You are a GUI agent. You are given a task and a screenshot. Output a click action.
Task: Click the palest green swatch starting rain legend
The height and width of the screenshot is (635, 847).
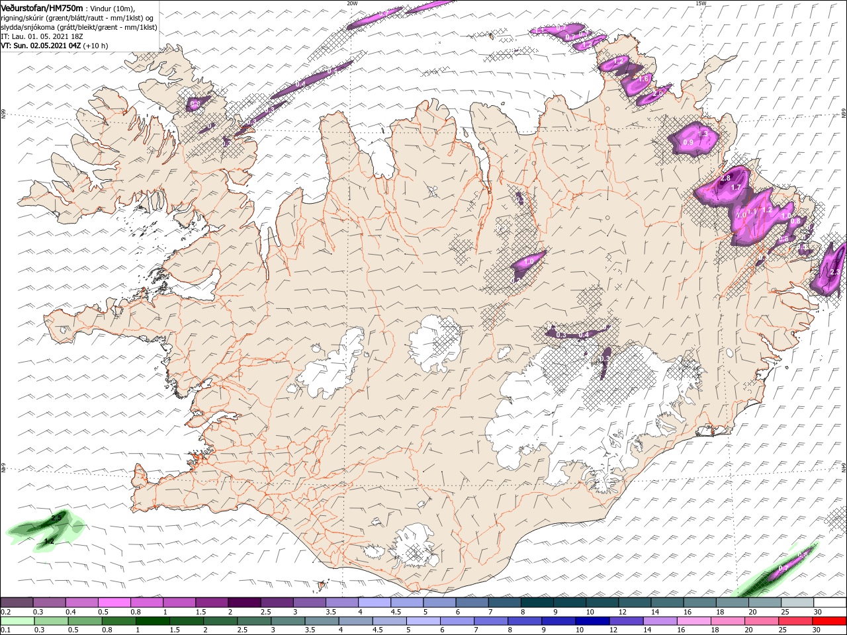(17, 621)
